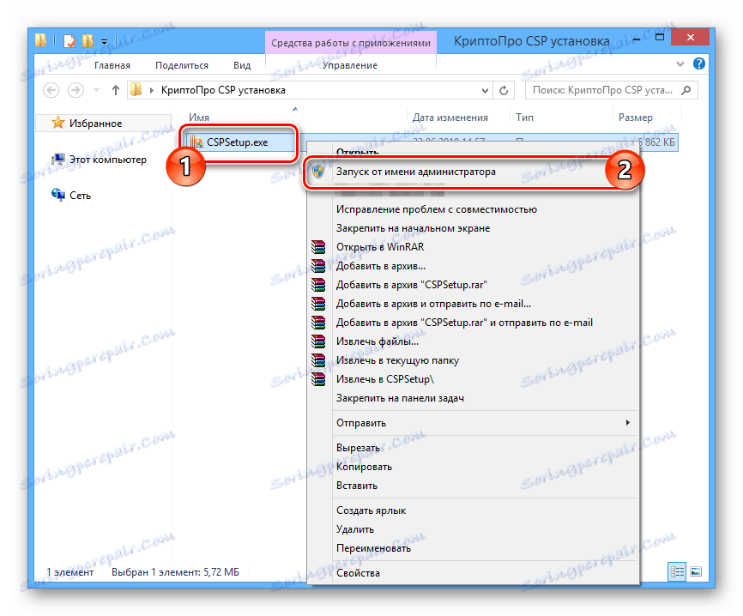Click the КриптоПро CSP установка breadcrumb
This screenshot has height=616, width=743.
[223, 90]
